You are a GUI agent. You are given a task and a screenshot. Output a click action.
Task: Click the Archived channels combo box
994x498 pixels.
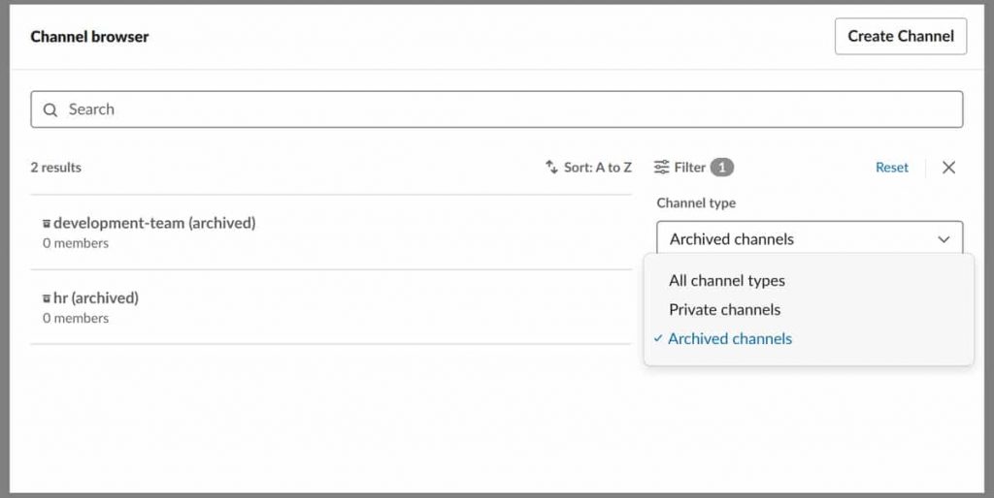click(x=796, y=239)
